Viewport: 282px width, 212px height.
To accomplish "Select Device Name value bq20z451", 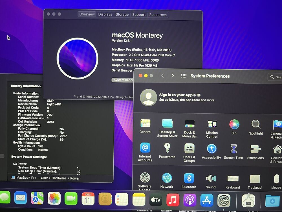I will click(x=54, y=104).
